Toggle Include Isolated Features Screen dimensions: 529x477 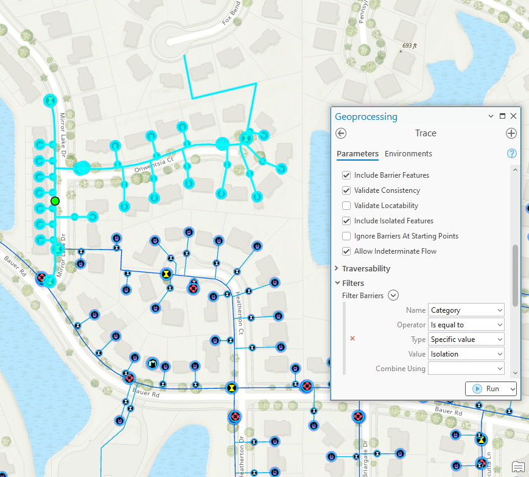coord(346,221)
